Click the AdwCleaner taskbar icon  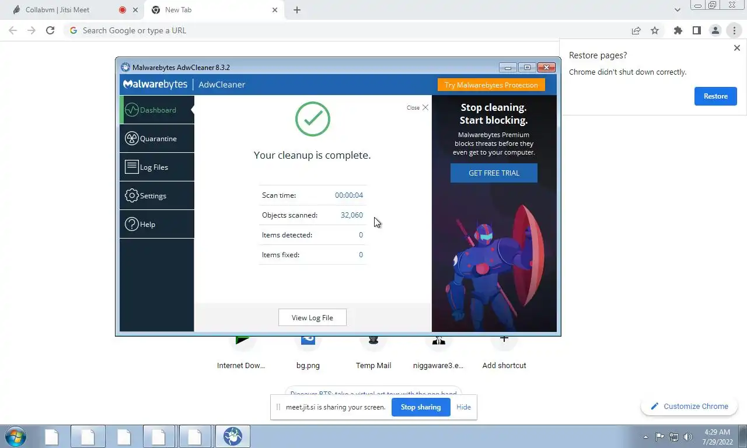coord(233,436)
